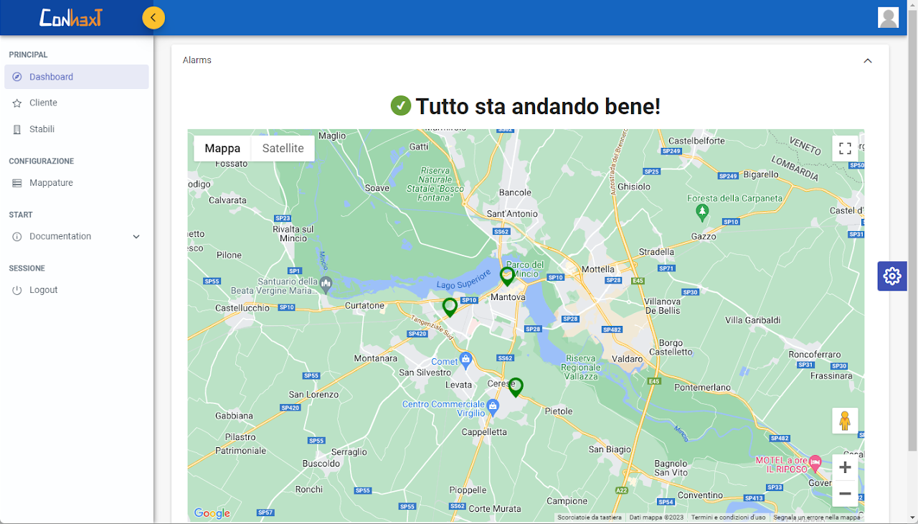Log out of the session
This screenshot has width=918, height=524.
(x=43, y=290)
